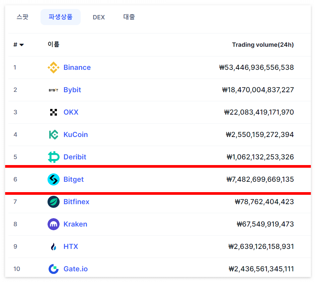Click rank number 10 in Gate.io row
The image size is (316, 282).
tap(16, 269)
